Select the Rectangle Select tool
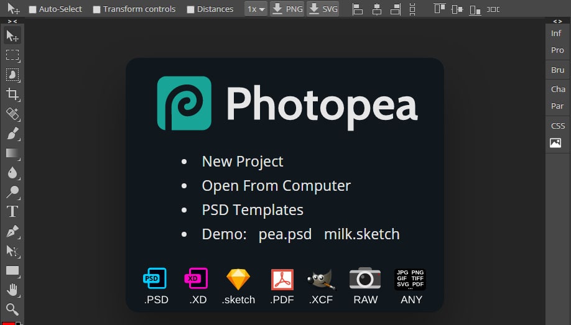Image resolution: width=571 pixels, height=325 pixels. 12,55
